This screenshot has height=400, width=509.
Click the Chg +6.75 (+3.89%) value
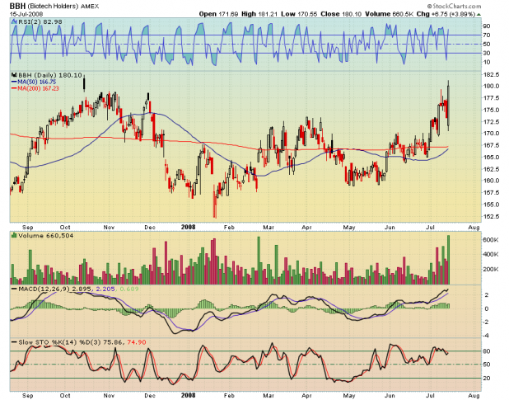tap(446, 14)
